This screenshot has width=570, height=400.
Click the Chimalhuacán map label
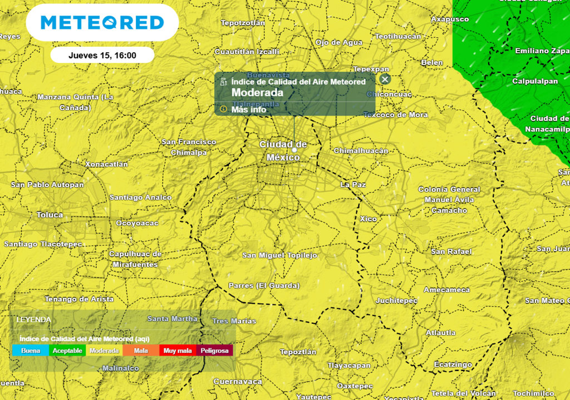(361, 151)
